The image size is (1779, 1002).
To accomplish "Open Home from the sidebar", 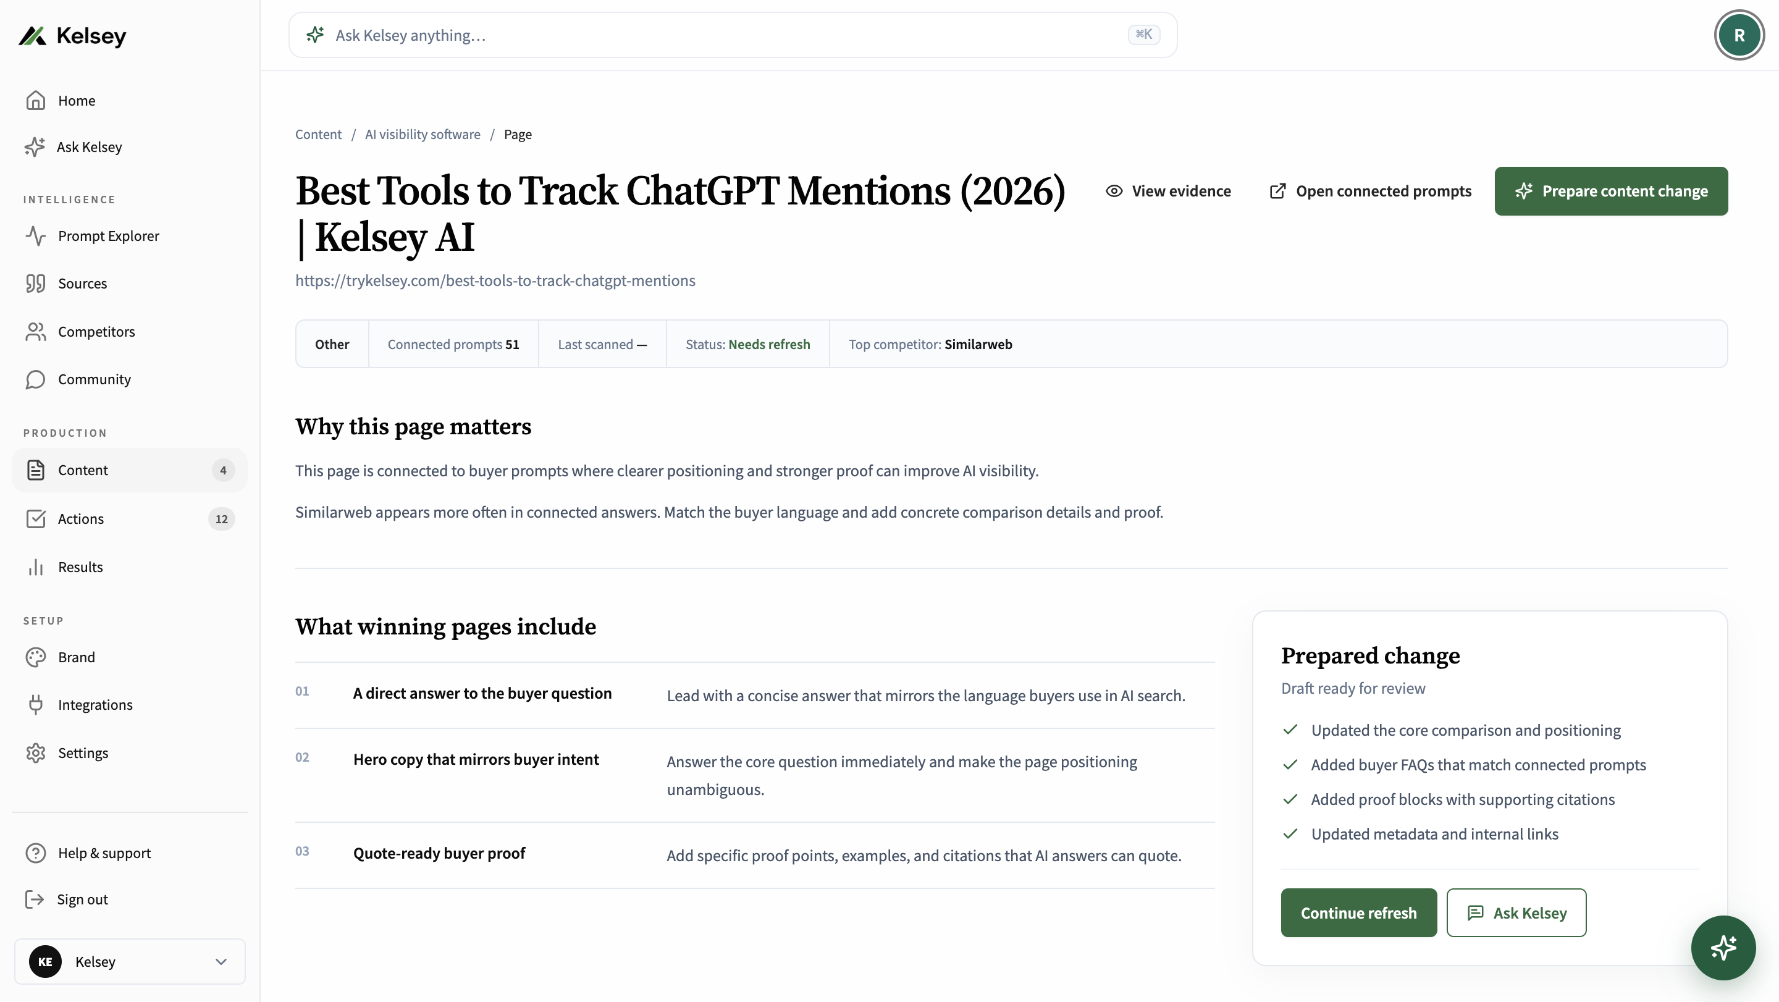I will pyautogui.click(x=129, y=101).
